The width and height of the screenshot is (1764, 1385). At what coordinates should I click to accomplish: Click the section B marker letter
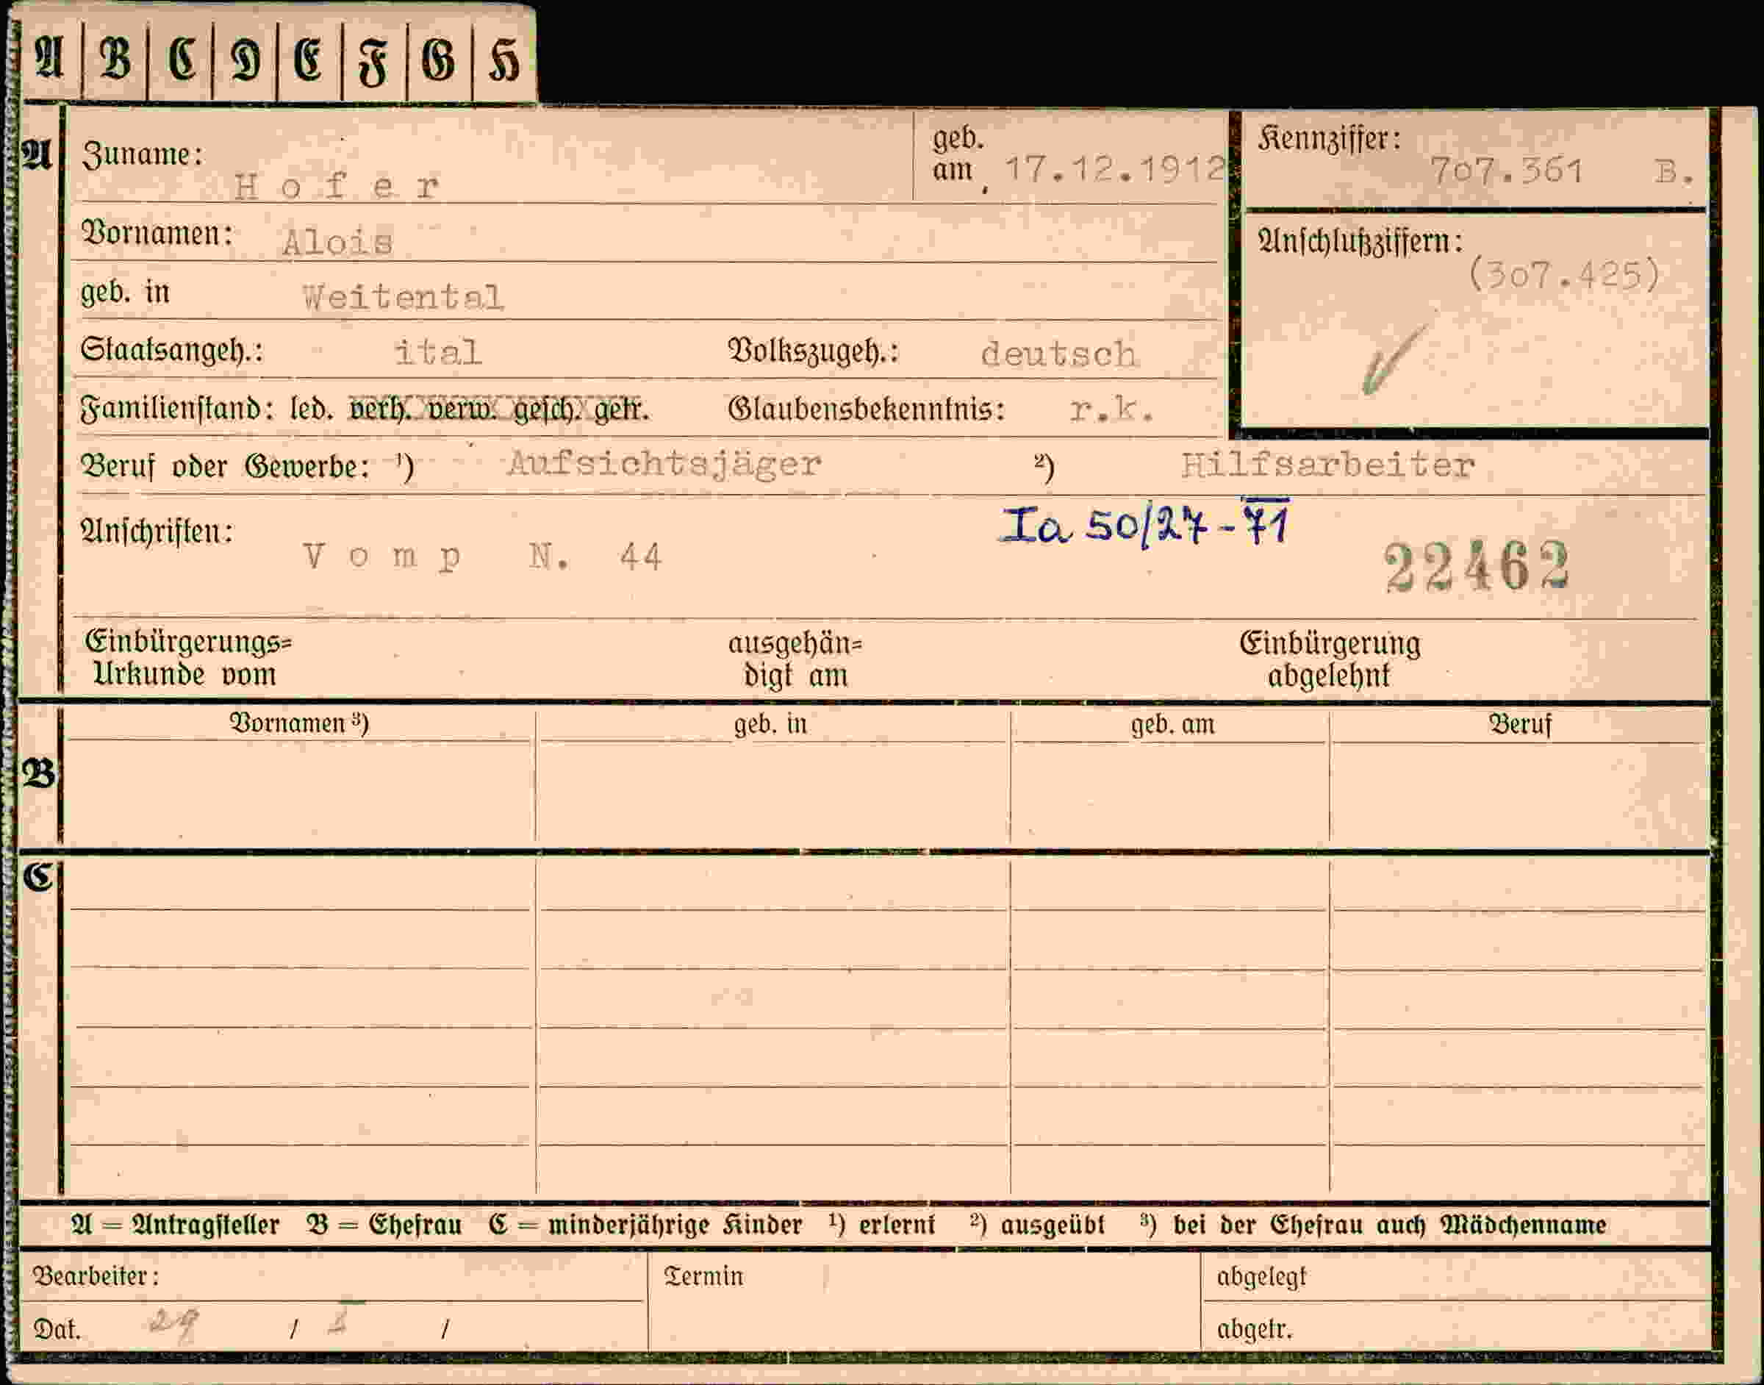click(38, 773)
